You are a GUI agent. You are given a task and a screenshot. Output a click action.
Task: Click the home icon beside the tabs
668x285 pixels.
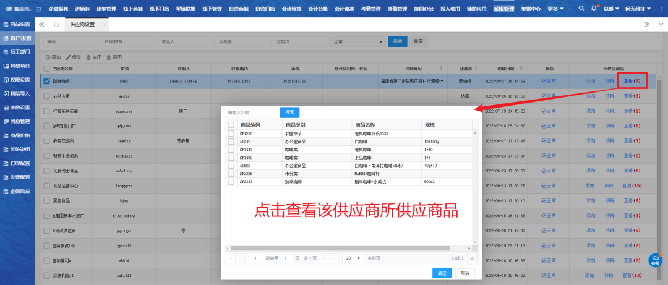click(x=56, y=24)
